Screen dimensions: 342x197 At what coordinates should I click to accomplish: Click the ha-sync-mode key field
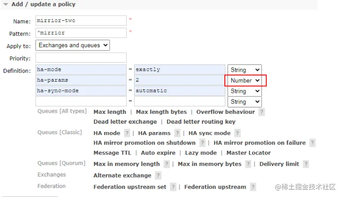81,91
